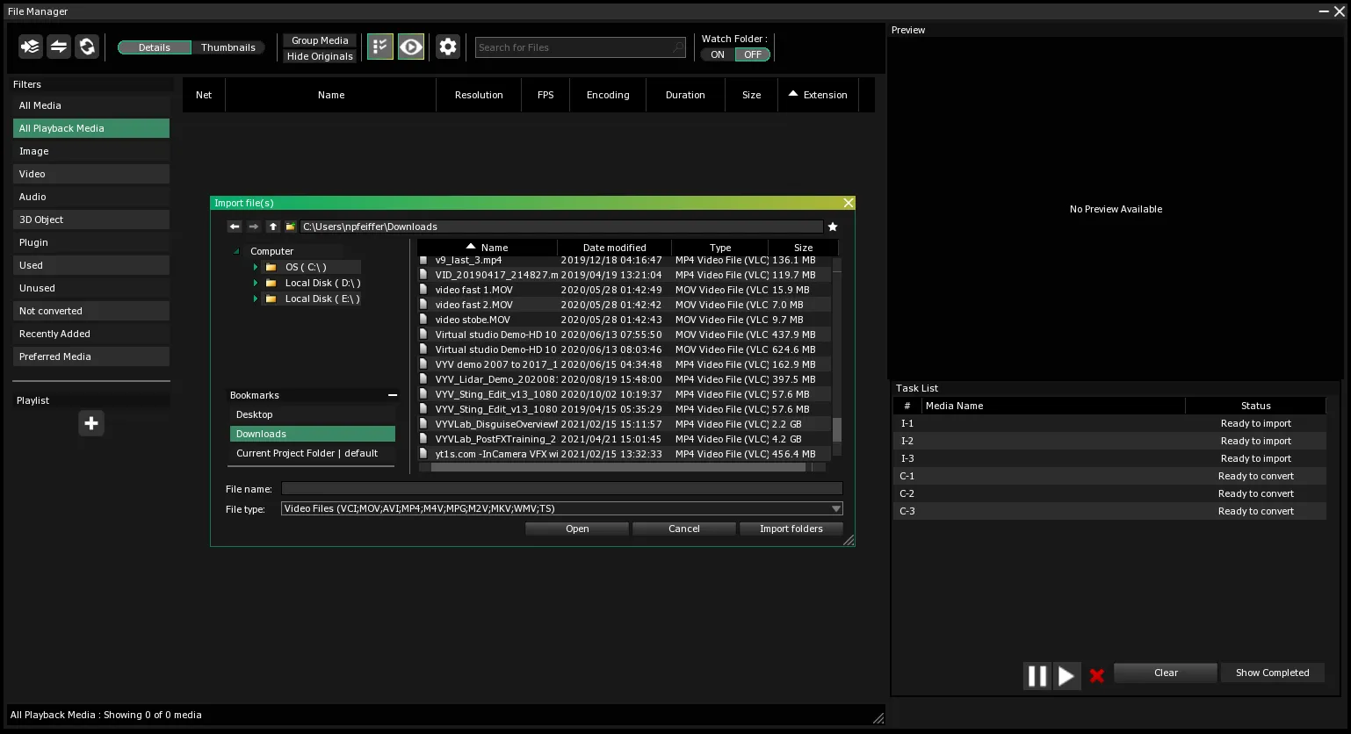Screen dimensions: 1351x734
Task: Click the file list horizontal scrollbar
Action: (x=618, y=467)
